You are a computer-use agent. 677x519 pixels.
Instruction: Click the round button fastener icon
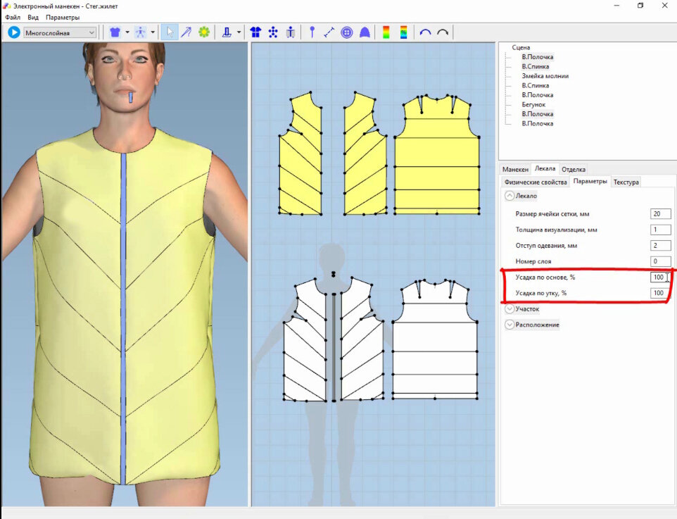[347, 32]
